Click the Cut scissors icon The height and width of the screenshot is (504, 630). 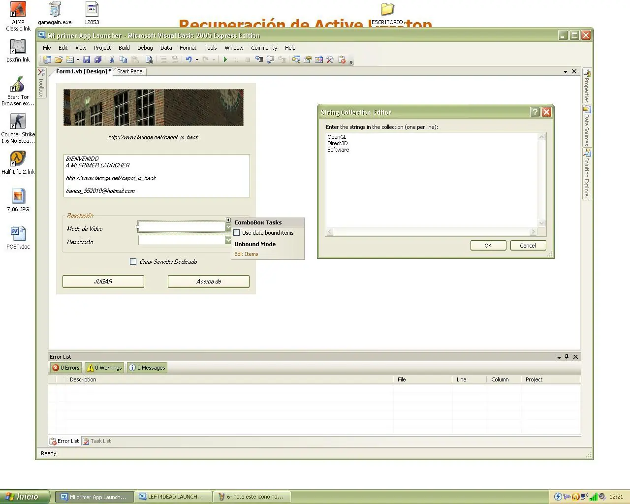pos(112,60)
